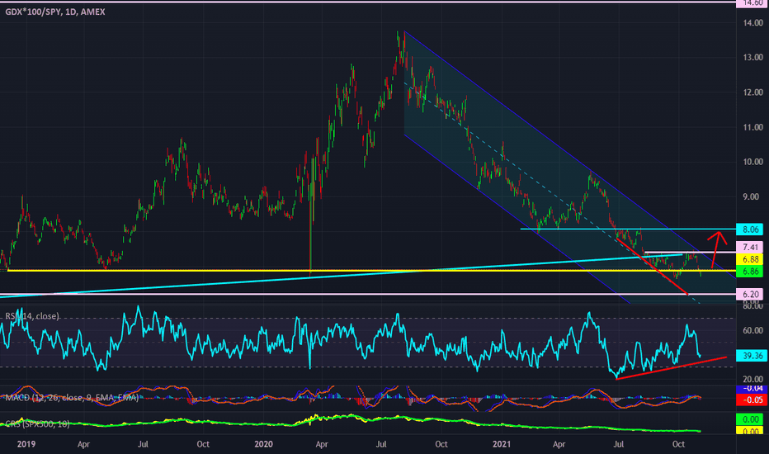Viewport: 769px width, 454px height.
Task: Select the MACD (12, 26, close, 9, EMA, EMA) label
Action: (x=72, y=398)
